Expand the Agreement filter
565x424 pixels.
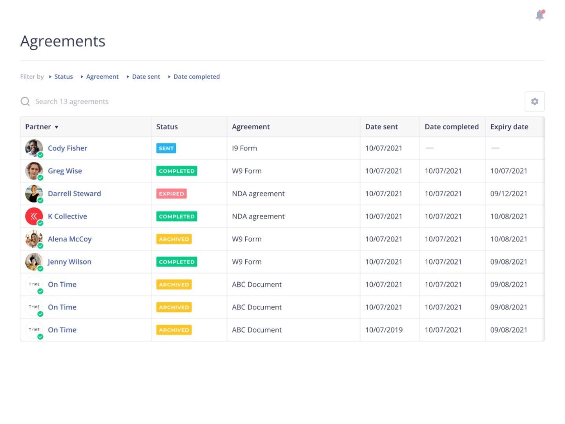tap(102, 77)
